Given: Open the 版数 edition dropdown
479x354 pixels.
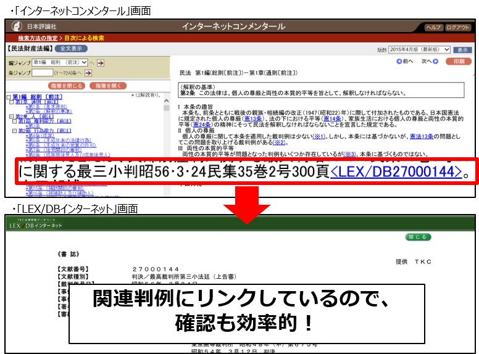Looking at the screenshot, I should 420,49.
